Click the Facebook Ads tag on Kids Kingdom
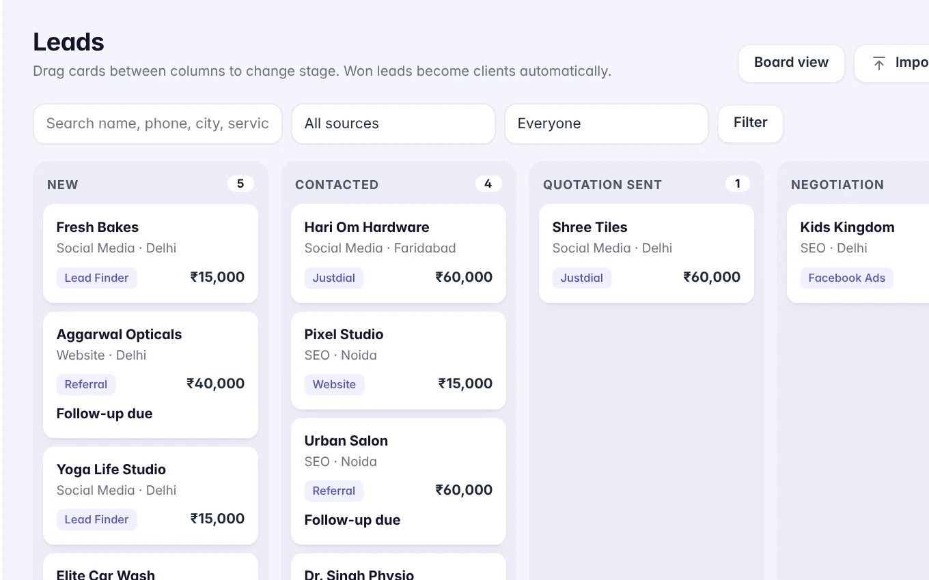 pos(847,278)
